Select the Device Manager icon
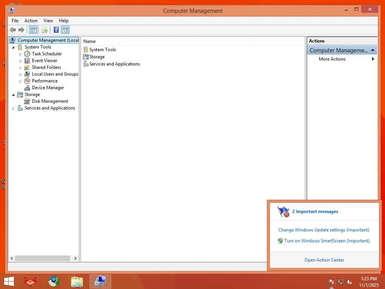 (27, 88)
